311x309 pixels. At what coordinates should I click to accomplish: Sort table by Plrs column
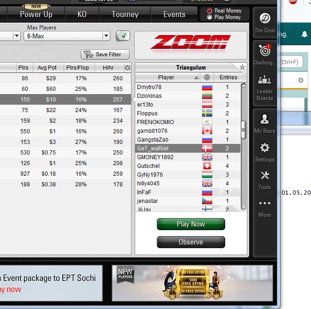click(24, 68)
